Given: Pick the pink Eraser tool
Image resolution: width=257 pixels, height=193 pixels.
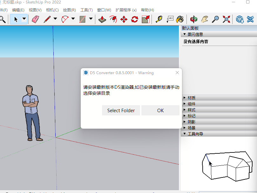Looking at the screenshot, I should [35, 19].
